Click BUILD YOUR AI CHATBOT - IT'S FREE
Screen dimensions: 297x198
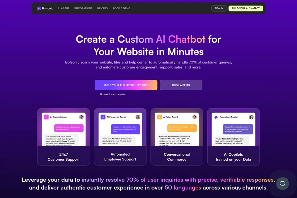pos(126,85)
